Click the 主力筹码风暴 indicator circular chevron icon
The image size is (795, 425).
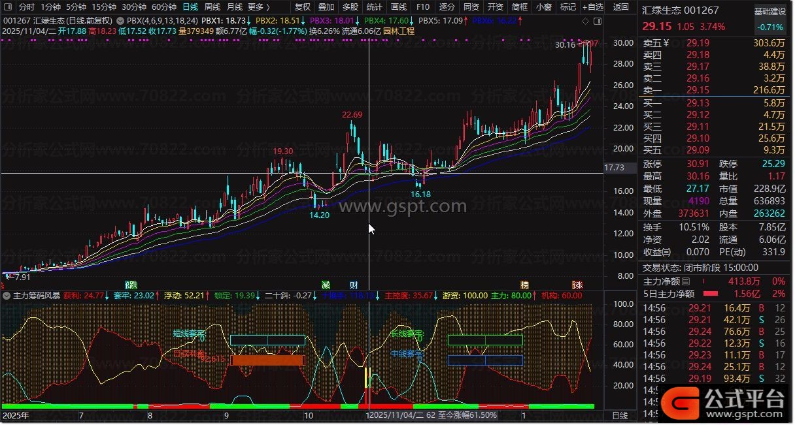(7, 296)
